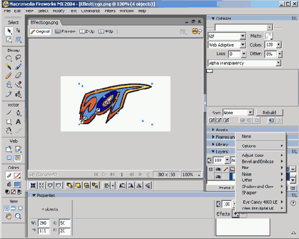Open Bevel and Emboss effects submenu
Viewport: 299px width, 239px height.
261,161
